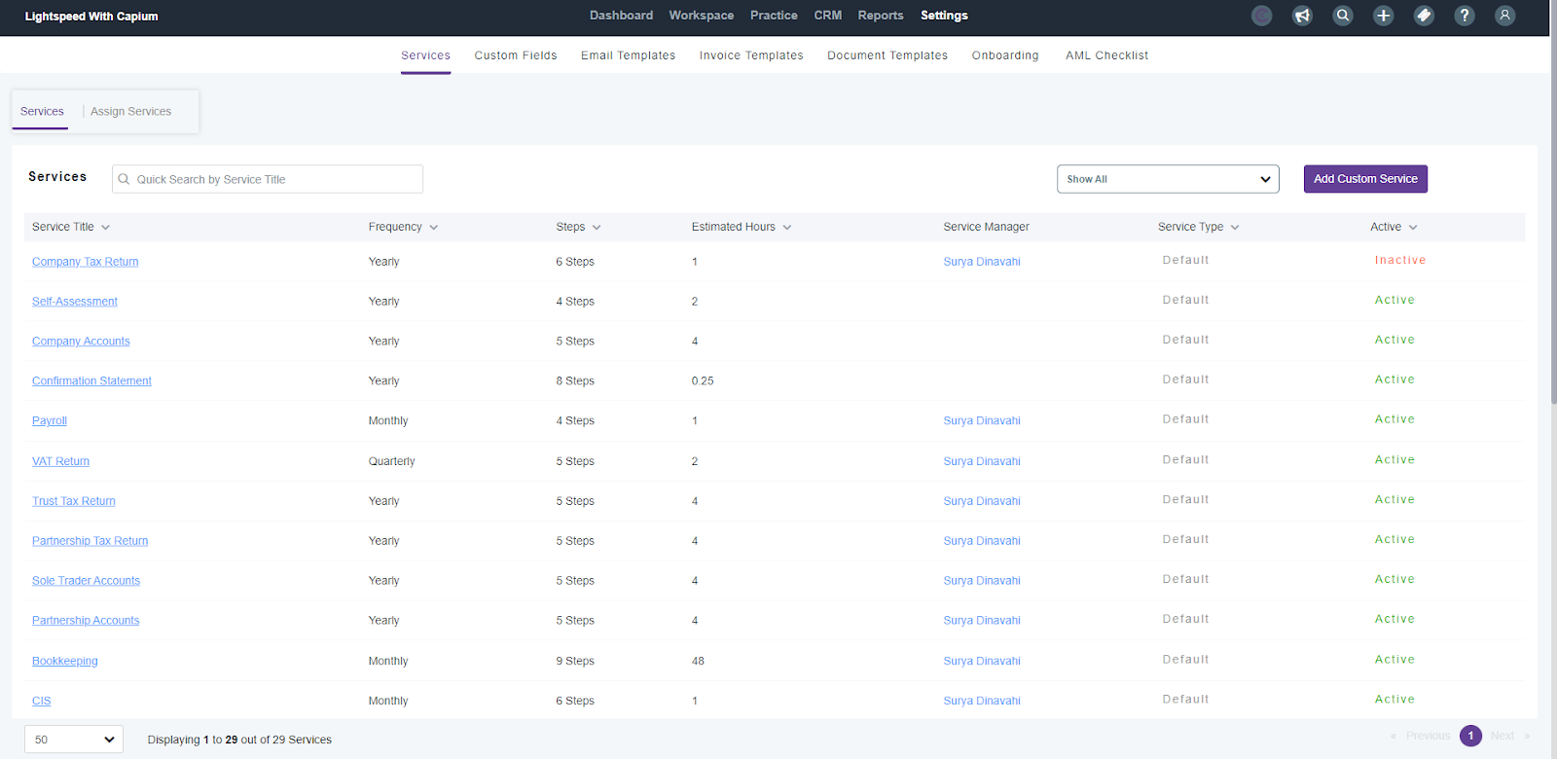Click the search magnifier in Quick Search box
The width and height of the screenshot is (1557, 759).
pyautogui.click(x=124, y=179)
